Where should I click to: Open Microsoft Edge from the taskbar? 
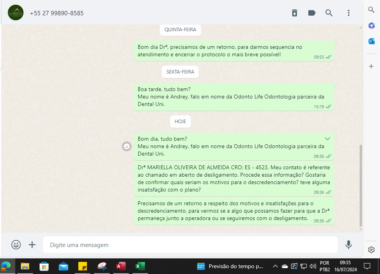coord(6,266)
